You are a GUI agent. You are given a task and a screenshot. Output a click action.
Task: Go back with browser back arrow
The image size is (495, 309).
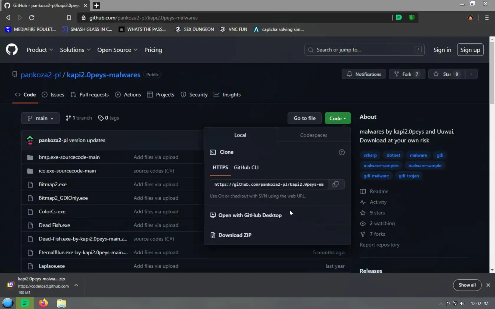8,18
